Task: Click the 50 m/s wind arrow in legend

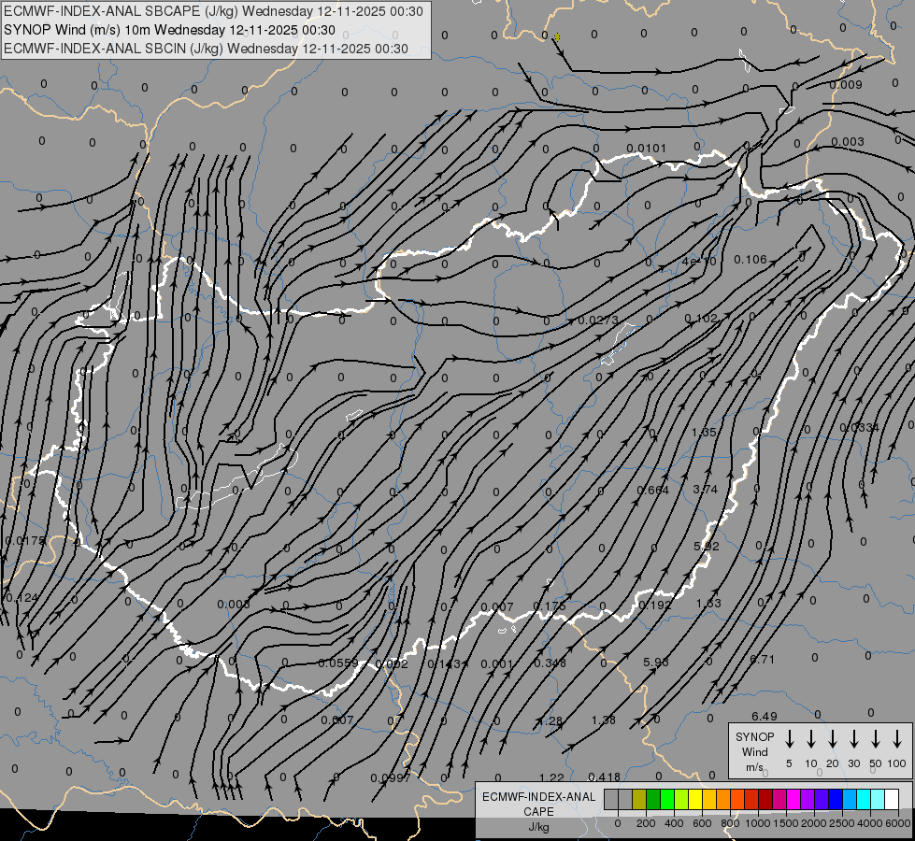Action: pyautogui.click(x=876, y=739)
